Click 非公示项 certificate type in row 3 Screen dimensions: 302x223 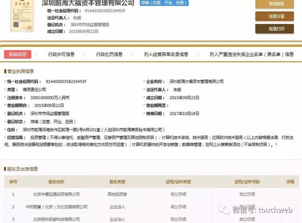[178, 219]
